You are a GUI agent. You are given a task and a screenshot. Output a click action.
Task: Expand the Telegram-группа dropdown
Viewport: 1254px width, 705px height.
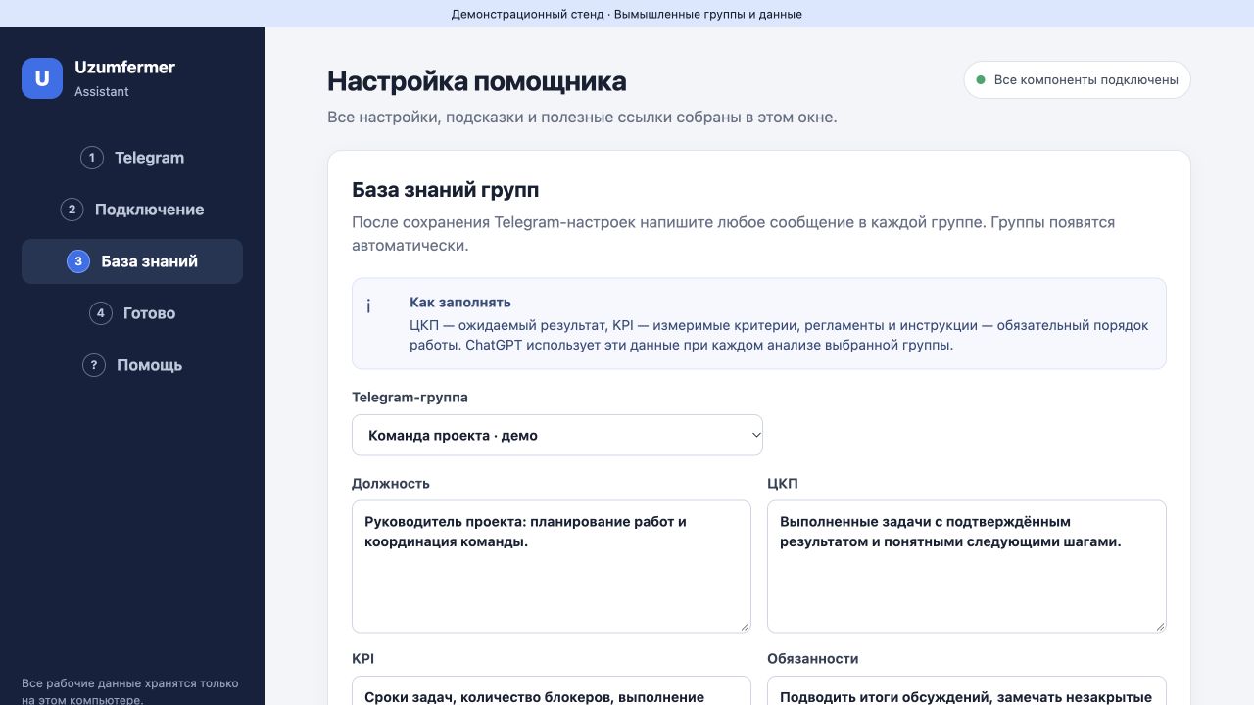point(557,435)
